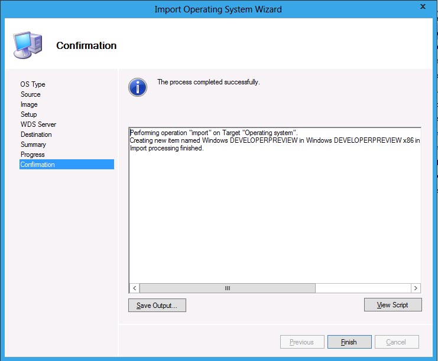The width and height of the screenshot is (438, 361).
Task: Go to the Source step
Action: coord(31,94)
